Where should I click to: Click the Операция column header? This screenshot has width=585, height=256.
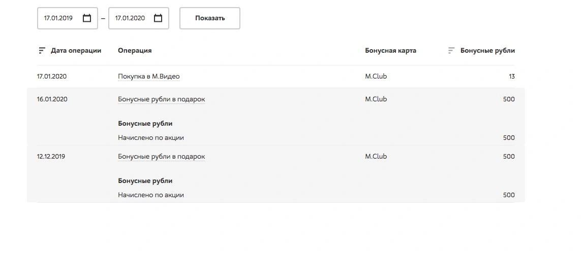point(135,50)
